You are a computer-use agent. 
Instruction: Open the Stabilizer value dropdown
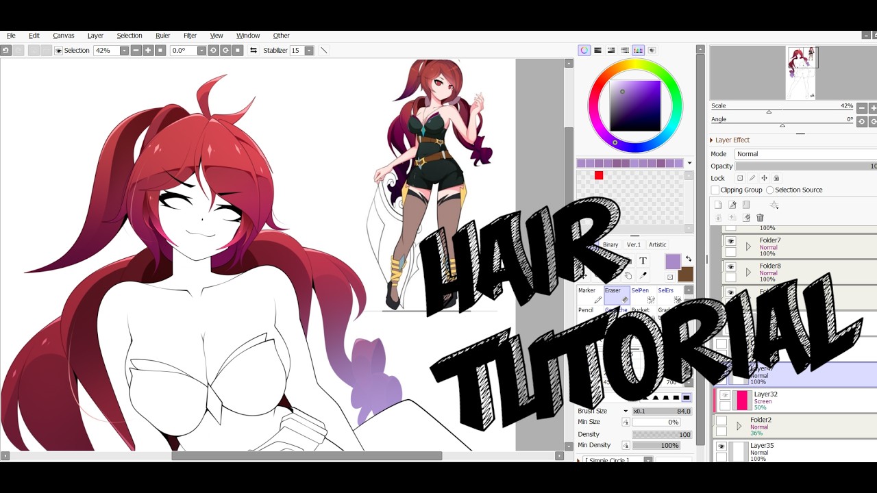[309, 51]
